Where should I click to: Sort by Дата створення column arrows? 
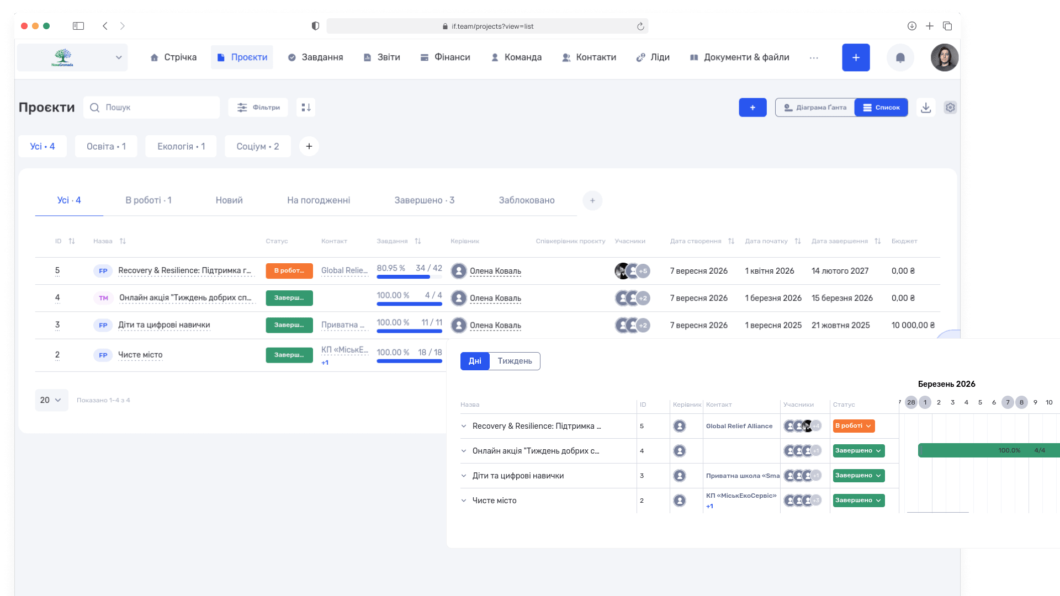[731, 241]
